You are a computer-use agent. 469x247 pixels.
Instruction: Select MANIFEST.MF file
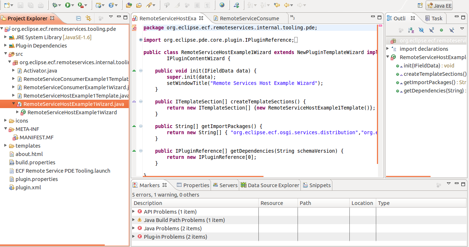point(36,137)
